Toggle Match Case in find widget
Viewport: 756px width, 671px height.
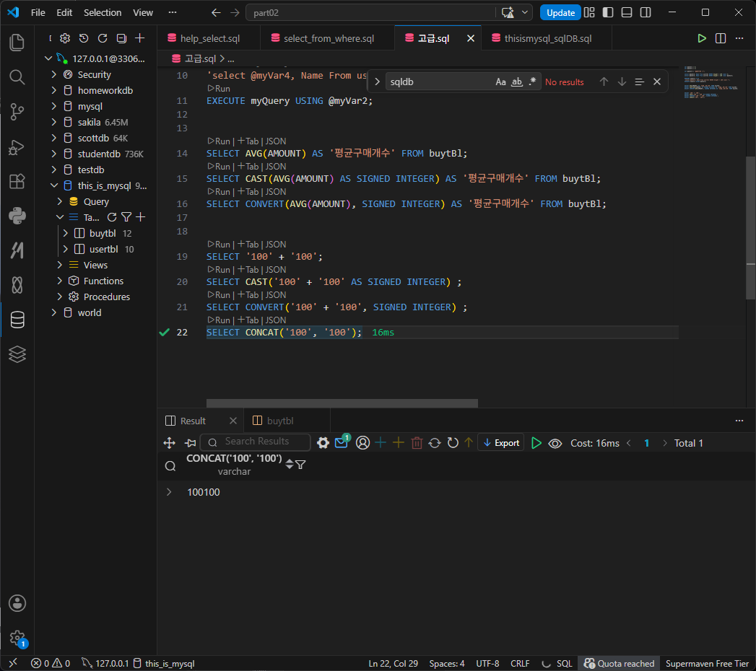(x=500, y=82)
